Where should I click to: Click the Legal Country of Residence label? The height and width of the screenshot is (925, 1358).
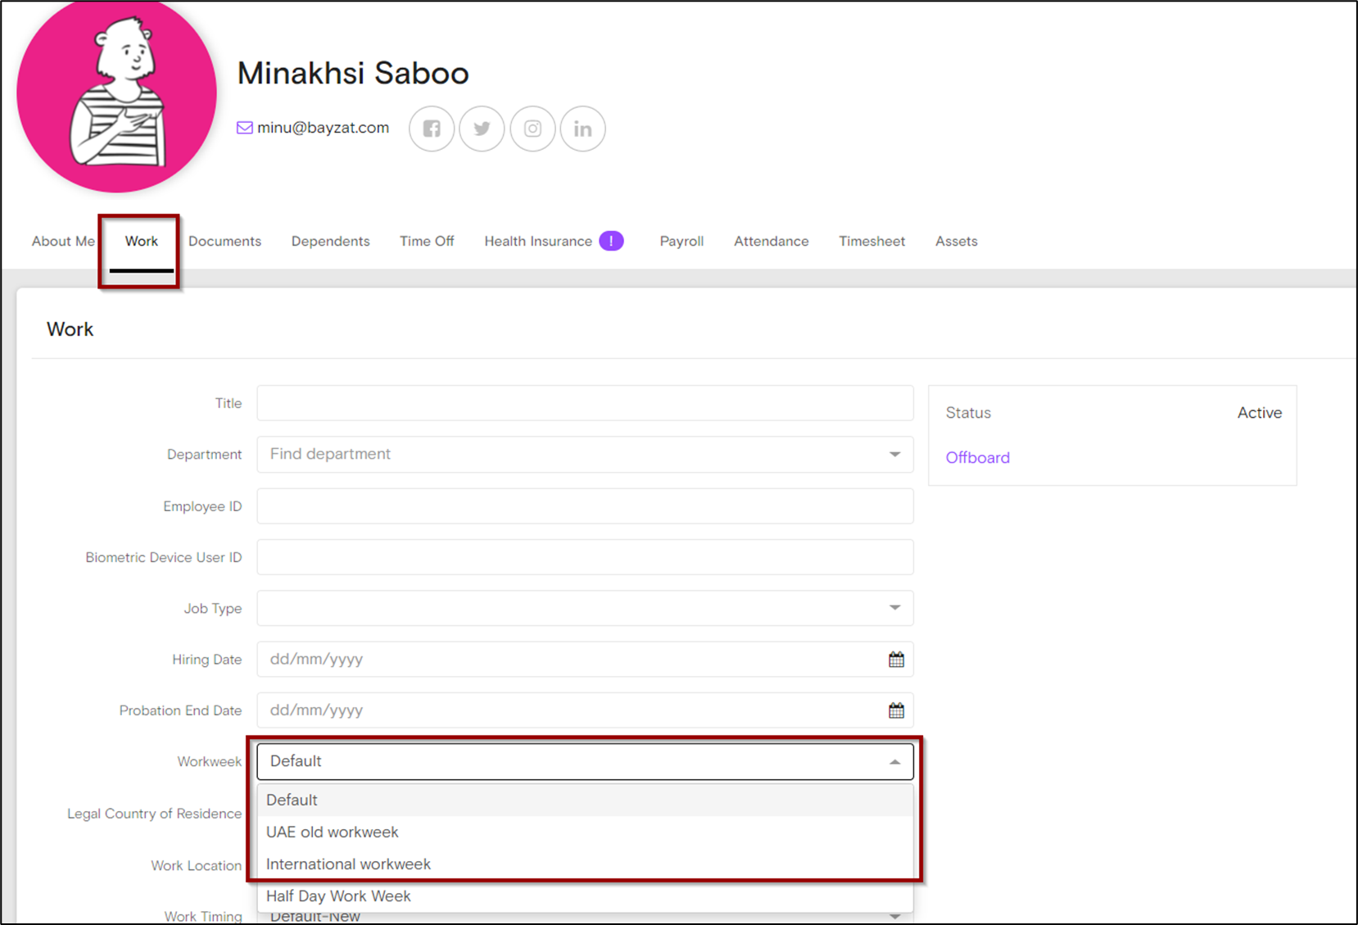[x=155, y=814]
